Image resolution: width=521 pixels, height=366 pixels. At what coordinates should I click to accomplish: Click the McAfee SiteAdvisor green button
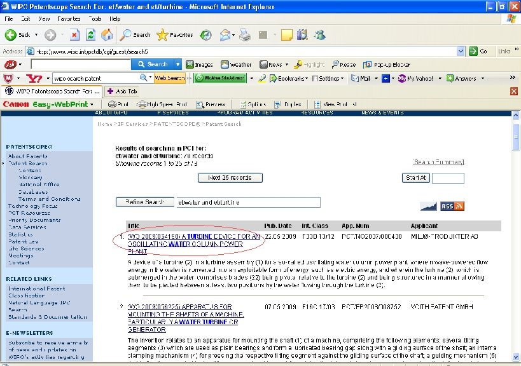(x=220, y=78)
